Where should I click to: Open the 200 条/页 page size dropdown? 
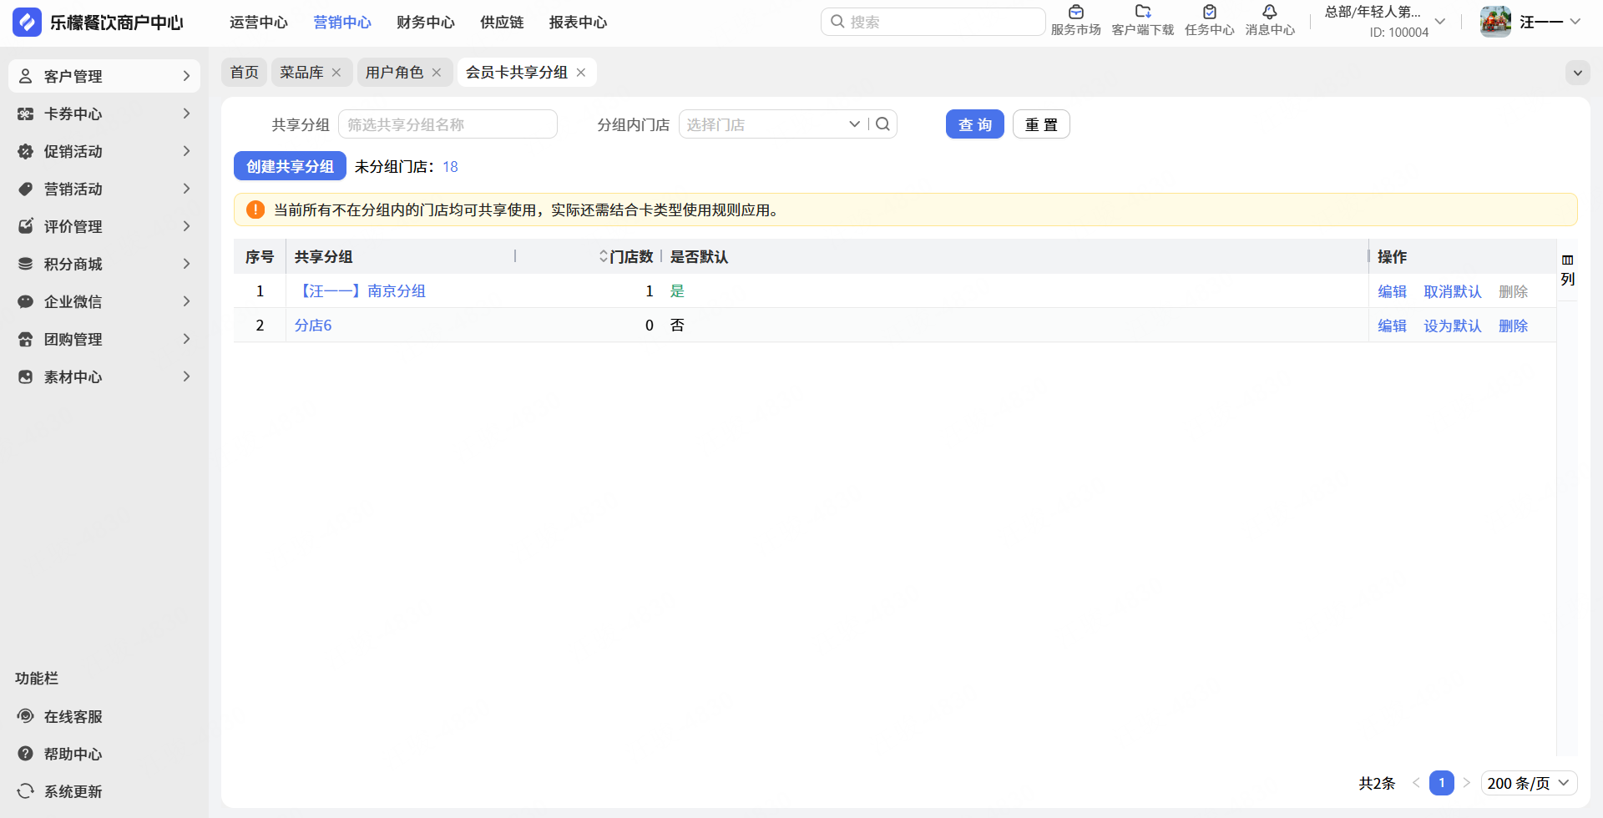click(x=1529, y=783)
